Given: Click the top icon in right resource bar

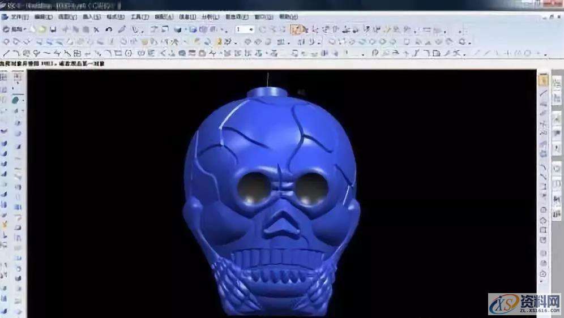Looking at the screenshot, I should [543, 80].
